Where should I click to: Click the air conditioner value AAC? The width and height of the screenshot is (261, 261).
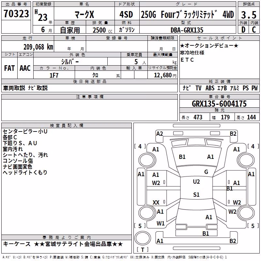point(25,68)
